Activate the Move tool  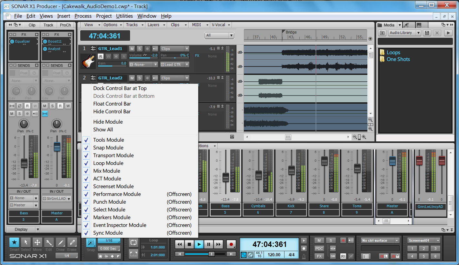pos(37,243)
